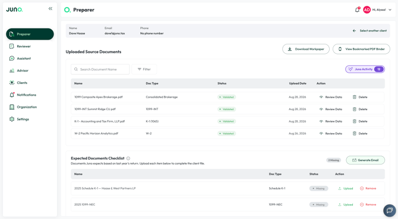
Task: Go to Organization in sidebar
Action: (27, 107)
